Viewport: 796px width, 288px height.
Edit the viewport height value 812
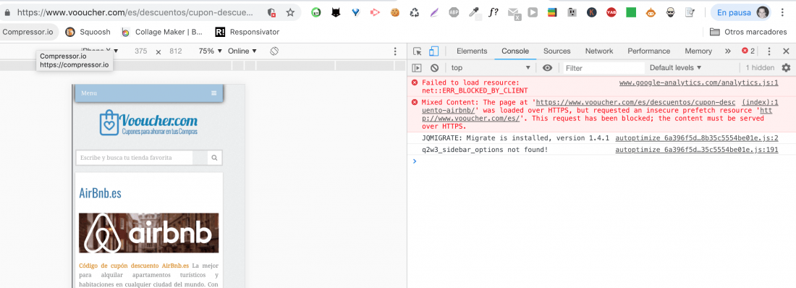[176, 51]
